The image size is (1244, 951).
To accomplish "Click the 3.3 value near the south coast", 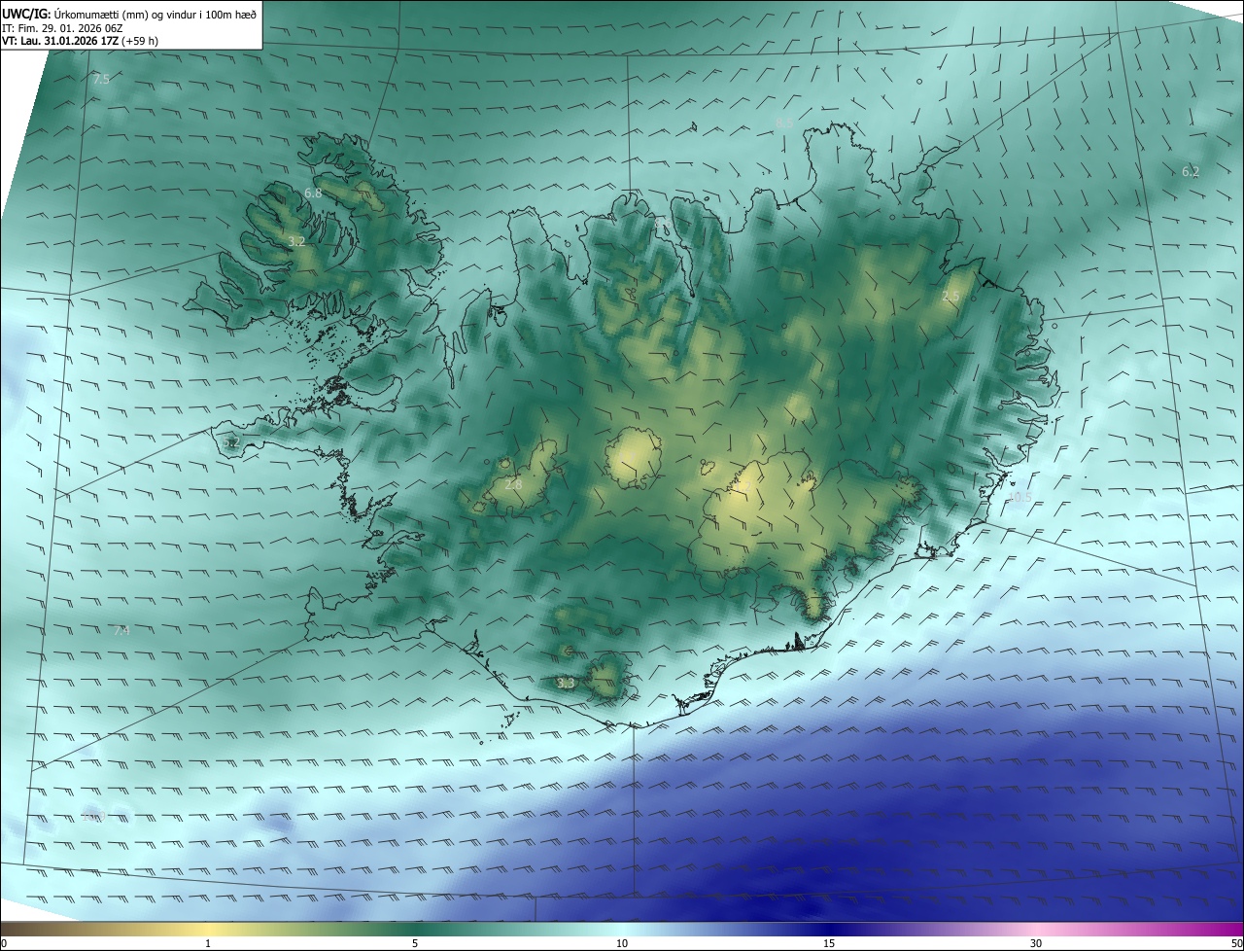I will pyautogui.click(x=566, y=684).
